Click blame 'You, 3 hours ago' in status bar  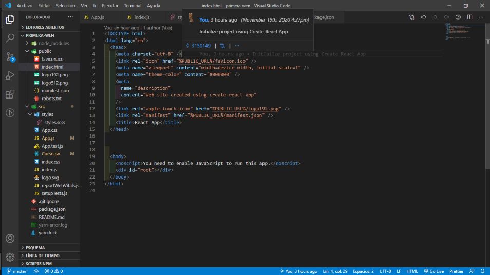click(x=298, y=271)
